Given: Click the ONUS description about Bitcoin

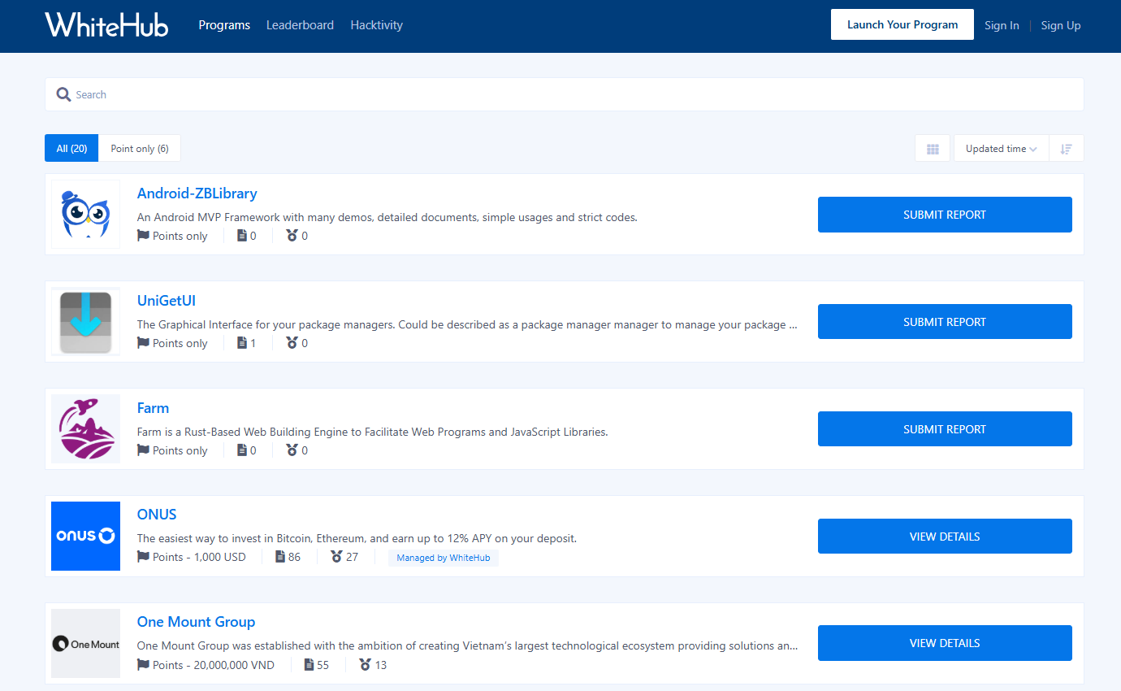Looking at the screenshot, I should pos(357,538).
